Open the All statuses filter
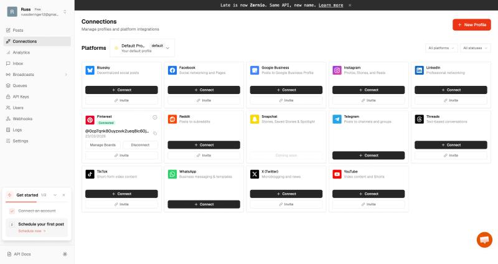Image resolution: width=498 pixels, height=264 pixels. point(475,48)
